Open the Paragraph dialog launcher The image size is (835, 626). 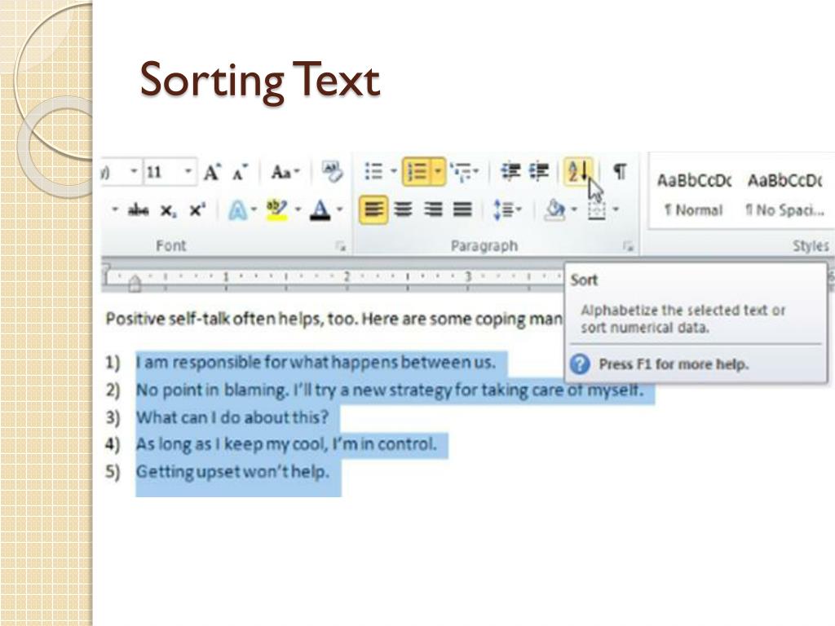(x=629, y=246)
